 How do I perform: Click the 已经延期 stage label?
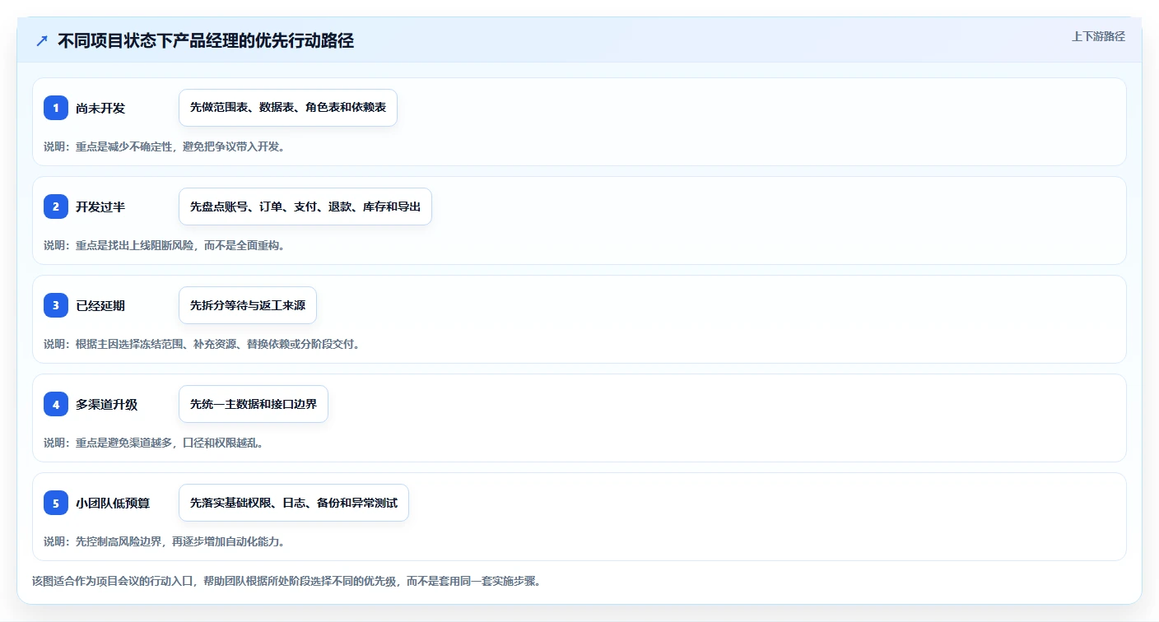(100, 305)
